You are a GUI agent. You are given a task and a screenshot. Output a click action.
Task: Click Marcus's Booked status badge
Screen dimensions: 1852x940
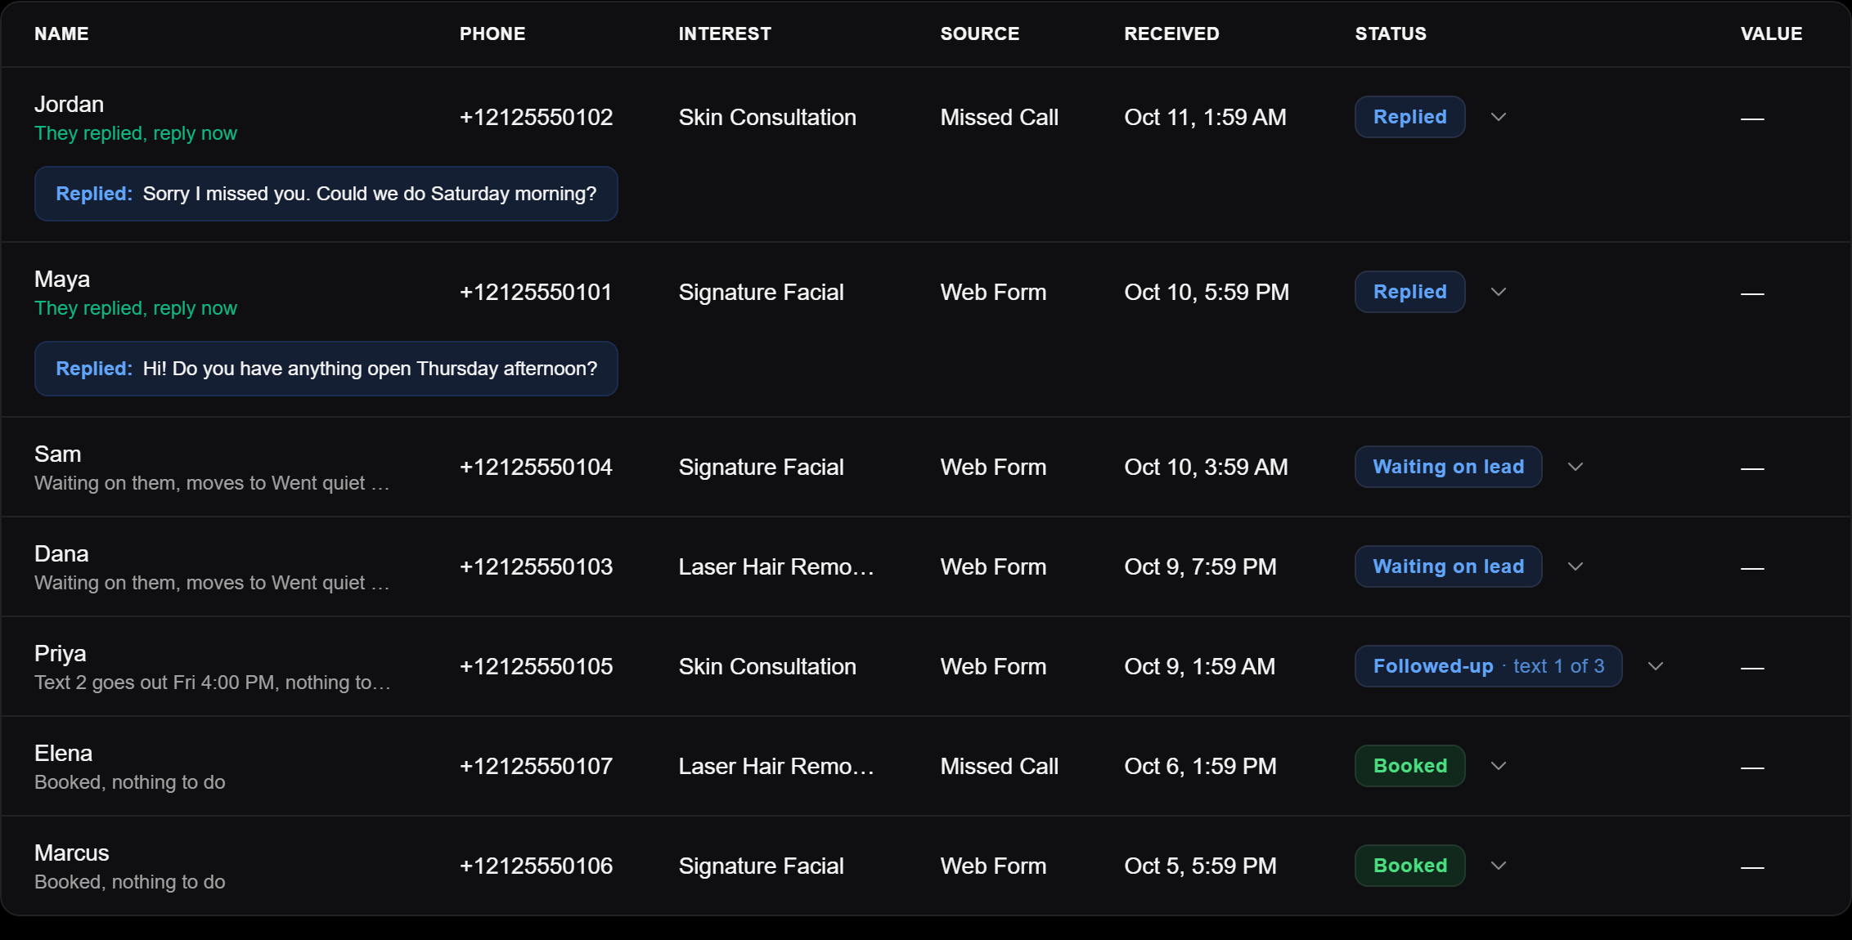click(1409, 866)
